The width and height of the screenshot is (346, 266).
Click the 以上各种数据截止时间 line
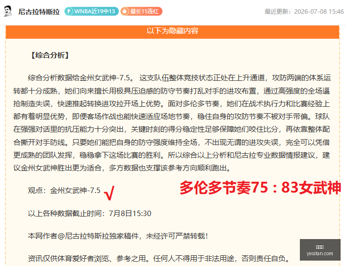click(x=90, y=214)
